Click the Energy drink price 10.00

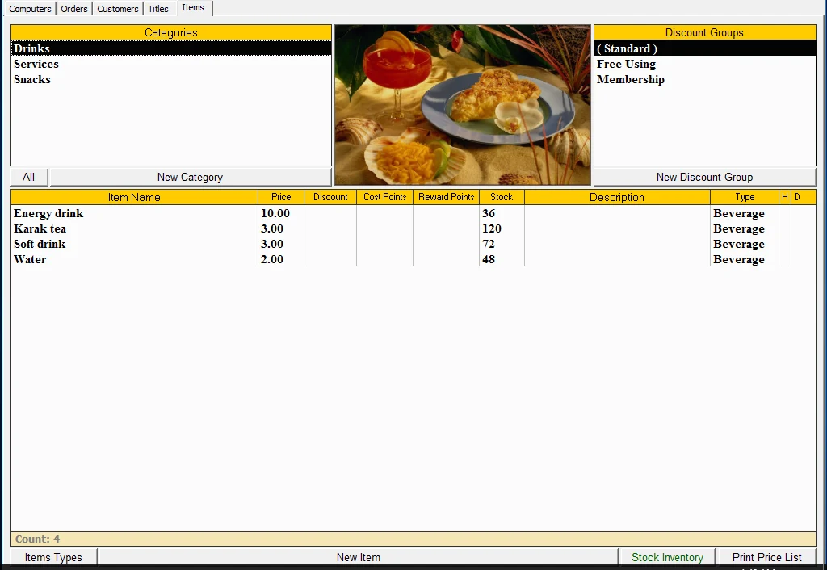275,213
